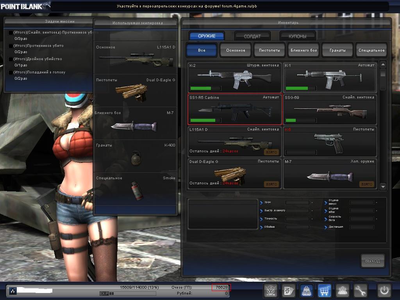Click the power exit icon

tap(384, 291)
